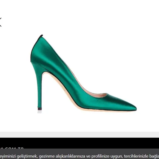Click the black heel tip of the shoe
The image size is (159, 159).
pos(40,109)
